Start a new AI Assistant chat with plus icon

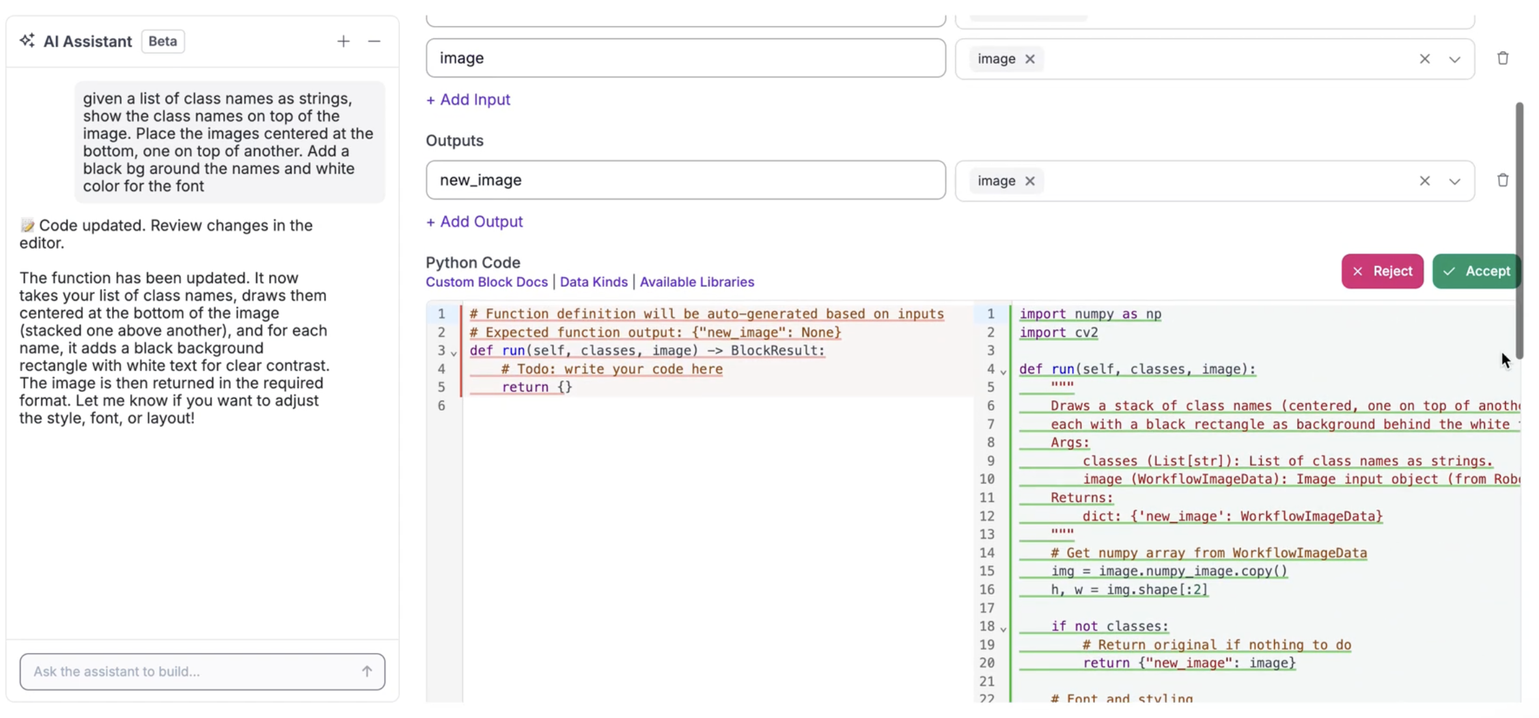(343, 42)
